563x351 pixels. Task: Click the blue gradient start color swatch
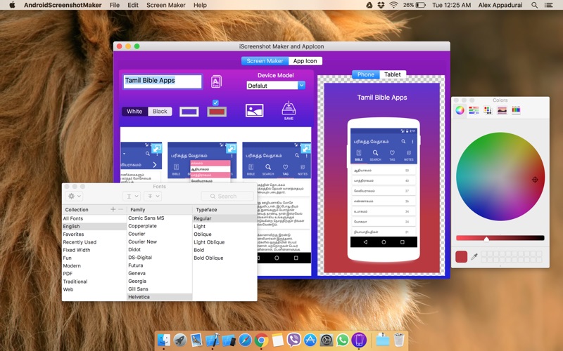(x=189, y=112)
